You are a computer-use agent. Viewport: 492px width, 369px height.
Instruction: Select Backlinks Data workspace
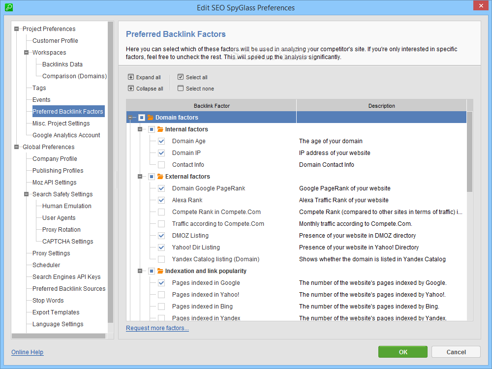click(x=62, y=64)
